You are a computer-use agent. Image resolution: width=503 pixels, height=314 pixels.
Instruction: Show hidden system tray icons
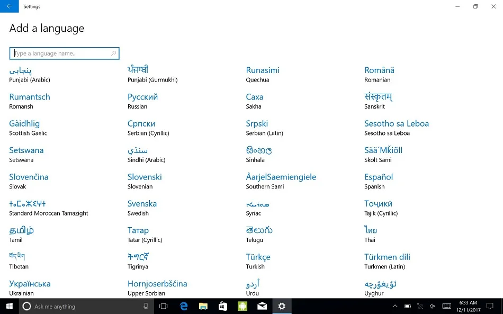point(395,306)
